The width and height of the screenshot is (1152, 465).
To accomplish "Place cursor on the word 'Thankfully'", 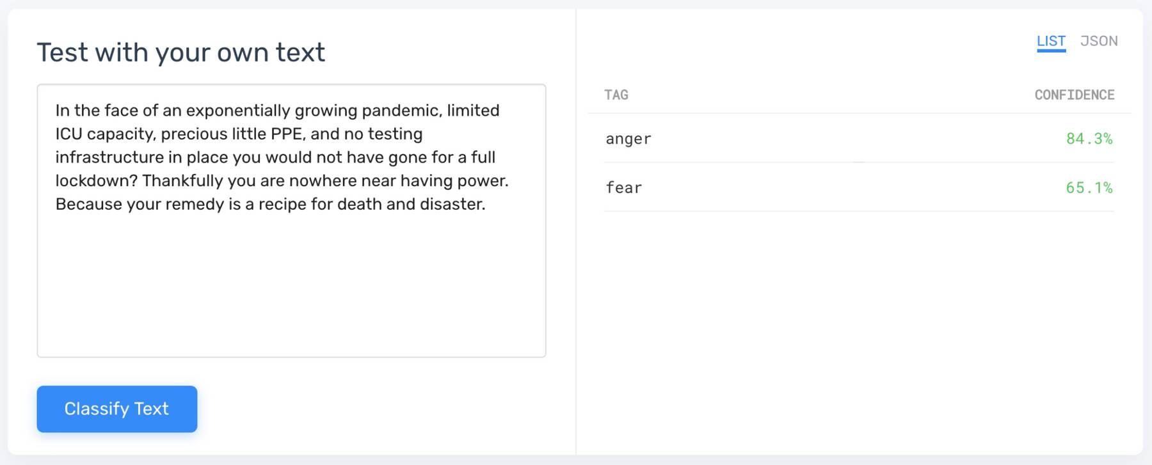I will 182,181.
